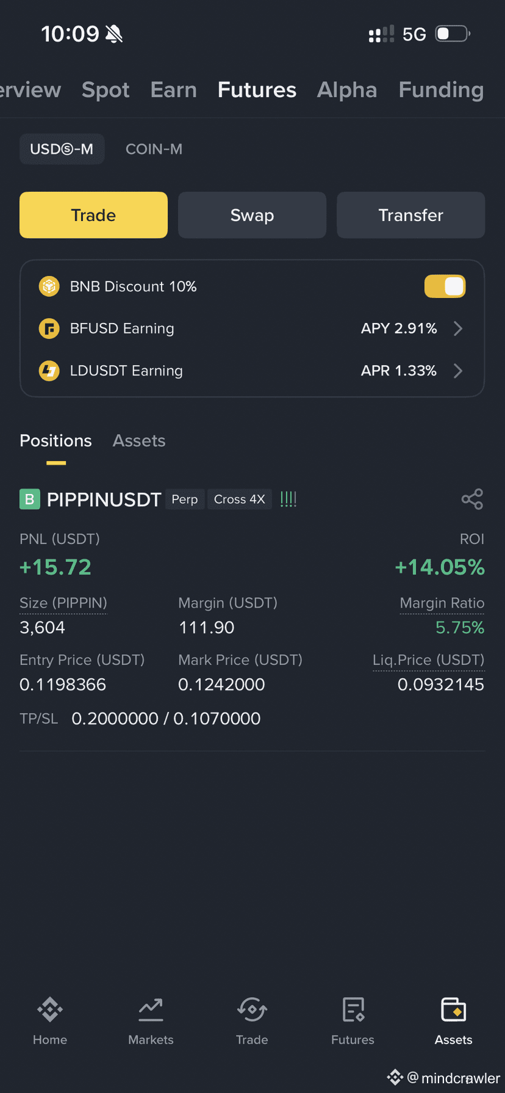Select the USDⓈ-M contract type
The width and height of the screenshot is (505, 1093).
click(x=62, y=149)
